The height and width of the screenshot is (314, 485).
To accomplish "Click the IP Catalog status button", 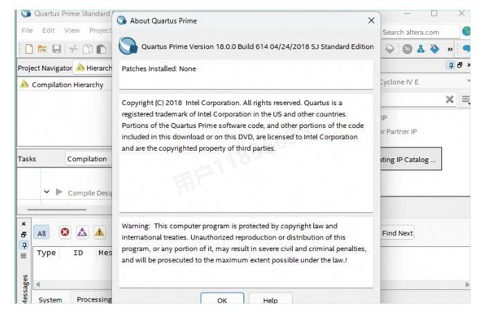I will click(x=411, y=159).
